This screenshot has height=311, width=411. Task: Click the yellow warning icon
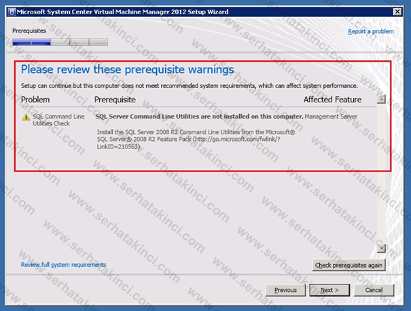[26, 117]
